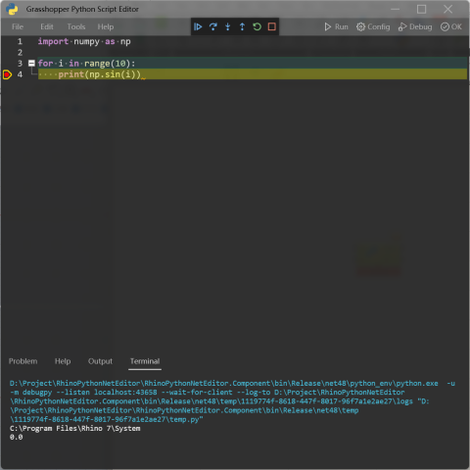Click the Step Out arrow icon
The image size is (470, 470).
pos(242,26)
